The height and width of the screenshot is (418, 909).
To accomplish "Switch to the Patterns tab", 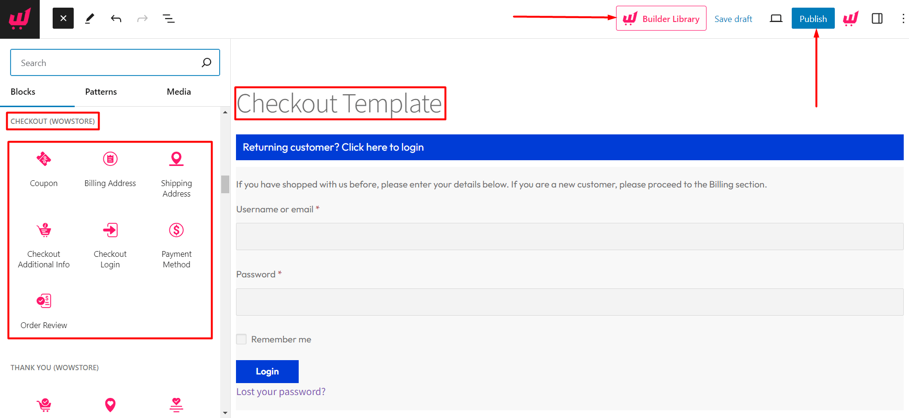I will tap(101, 91).
